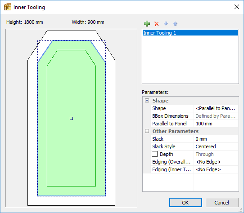Click the Height: 1800 mm label
Image resolution: width=244 pixels, height=213 pixels.
25,22
